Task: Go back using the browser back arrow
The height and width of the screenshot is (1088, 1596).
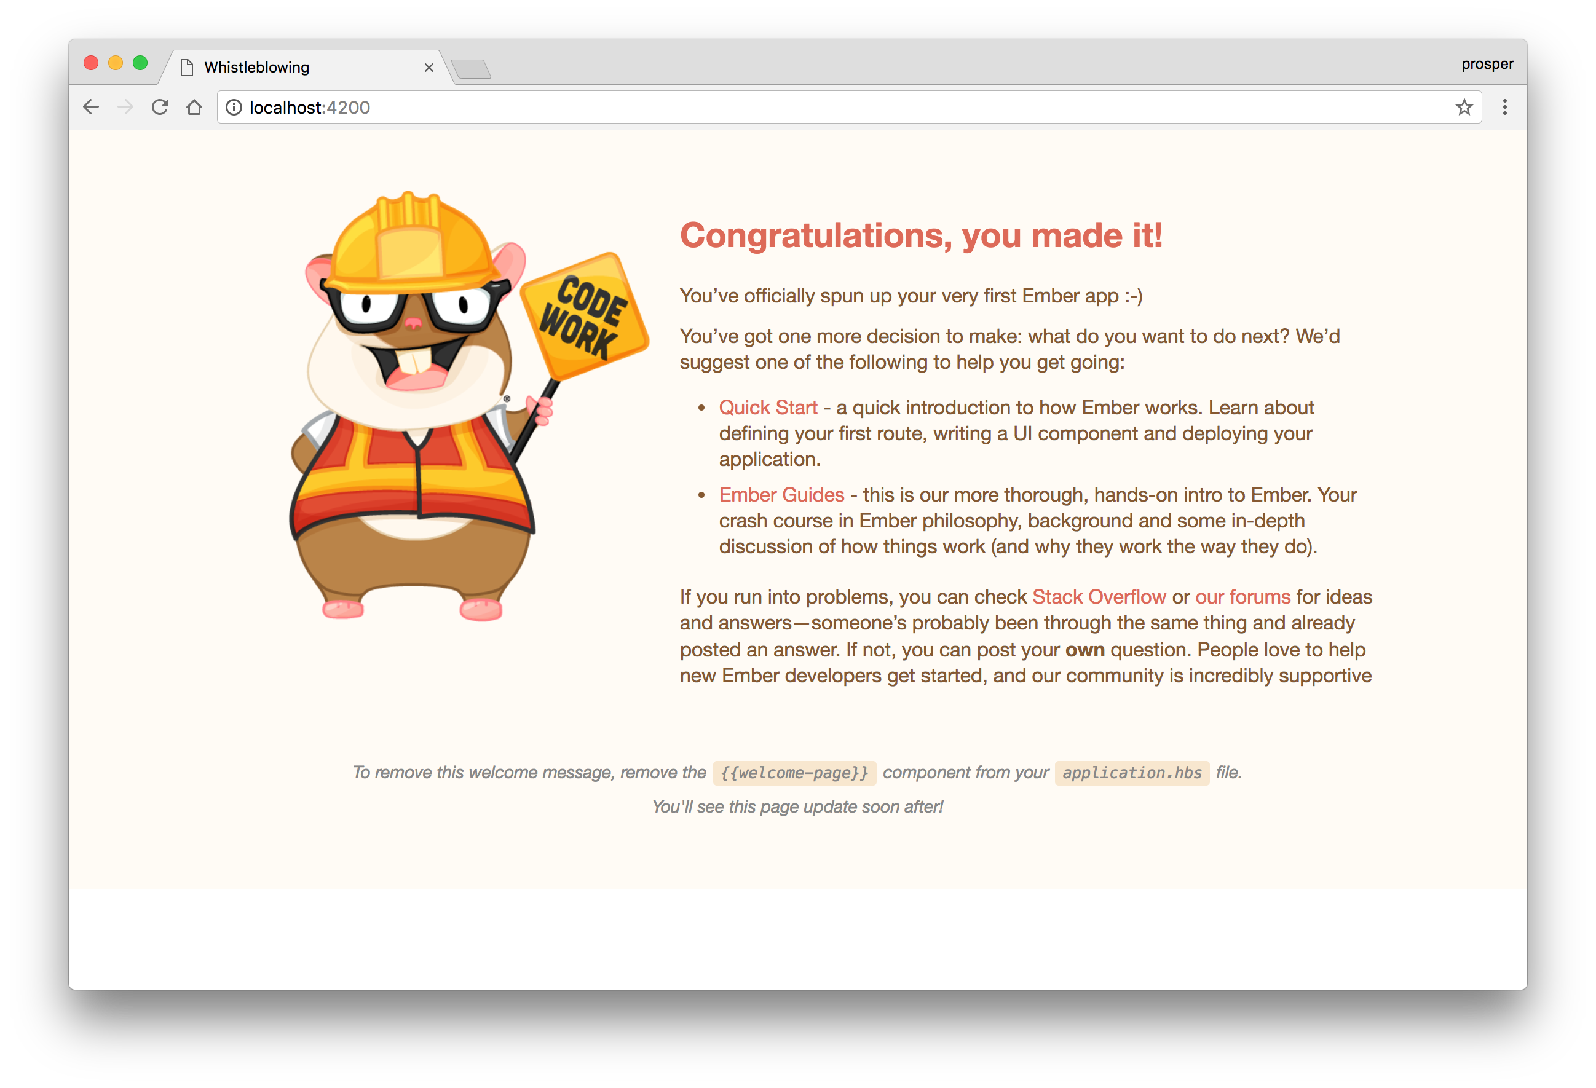Action: tap(90, 107)
